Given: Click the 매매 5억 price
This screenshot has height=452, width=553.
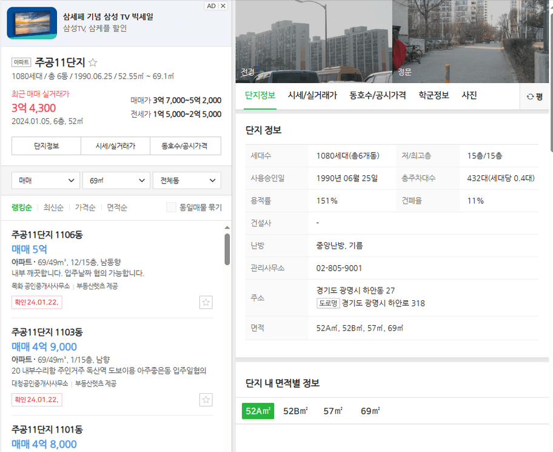Looking at the screenshot, I should click(29, 249).
